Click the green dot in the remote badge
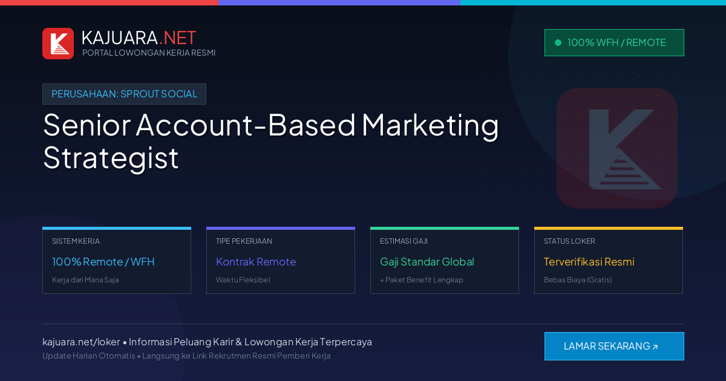This screenshot has height=381, width=726. tap(558, 42)
